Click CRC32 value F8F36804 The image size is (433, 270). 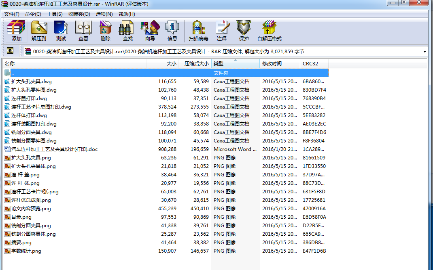[314, 141]
